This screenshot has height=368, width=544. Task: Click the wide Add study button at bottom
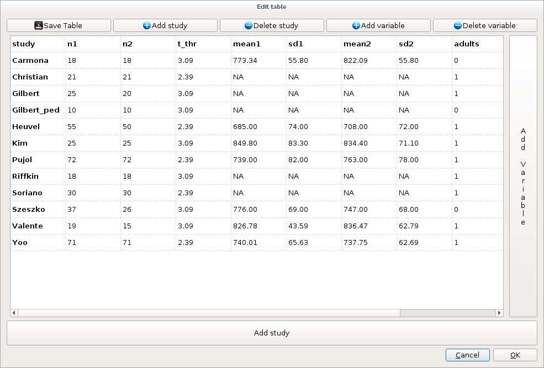[272, 333]
